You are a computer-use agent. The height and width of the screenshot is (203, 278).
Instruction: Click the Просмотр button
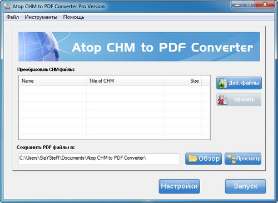(x=243, y=159)
